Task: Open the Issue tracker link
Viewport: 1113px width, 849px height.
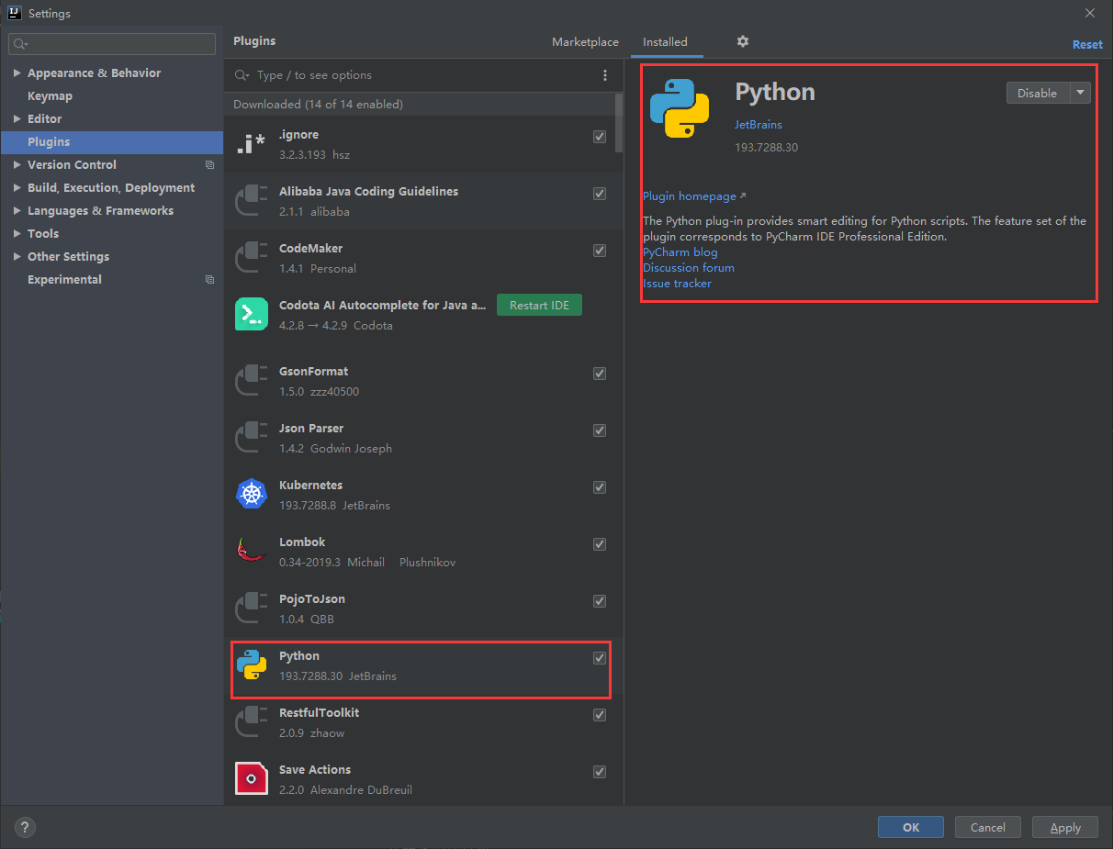Action: tap(677, 284)
